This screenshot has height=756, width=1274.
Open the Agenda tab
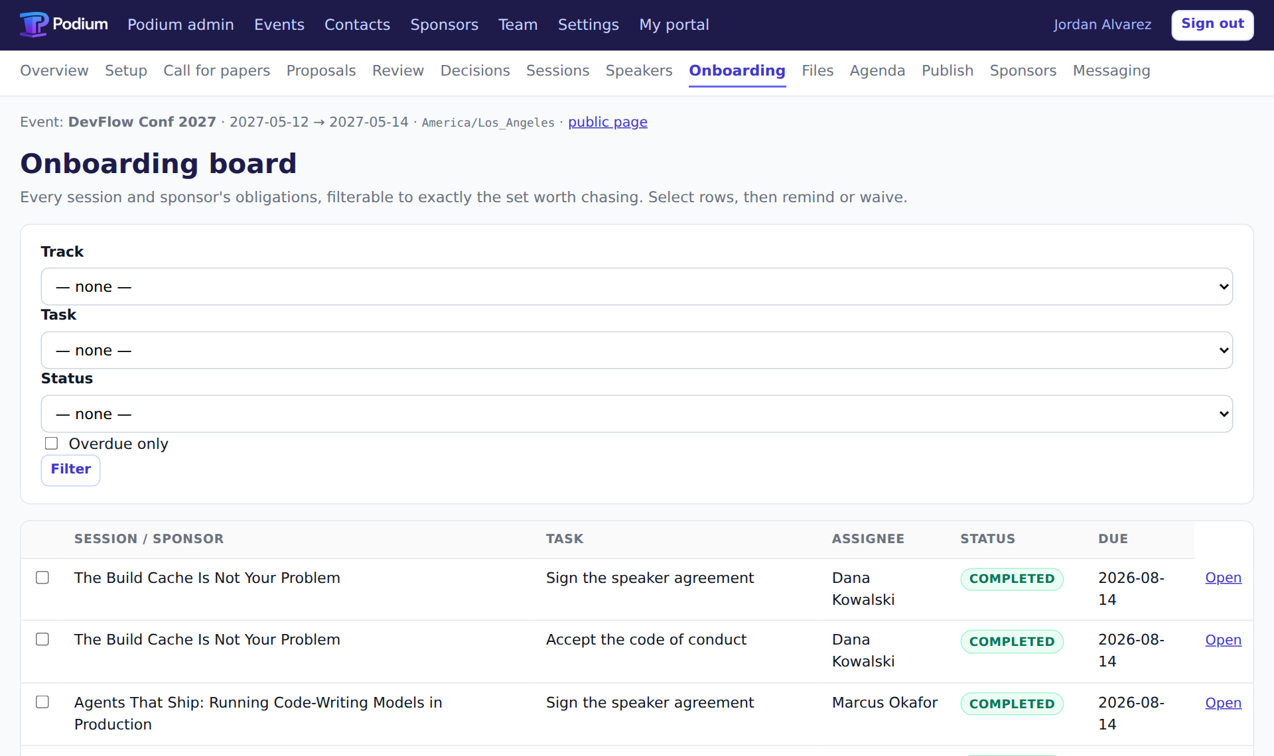click(x=877, y=70)
